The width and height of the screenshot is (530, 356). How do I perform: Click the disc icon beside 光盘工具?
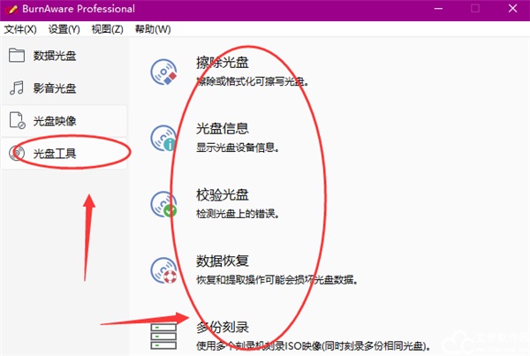[17, 153]
